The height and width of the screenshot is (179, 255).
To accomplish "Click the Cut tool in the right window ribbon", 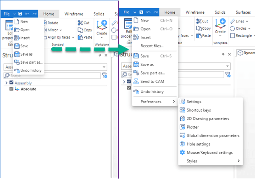I will [202, 21].
